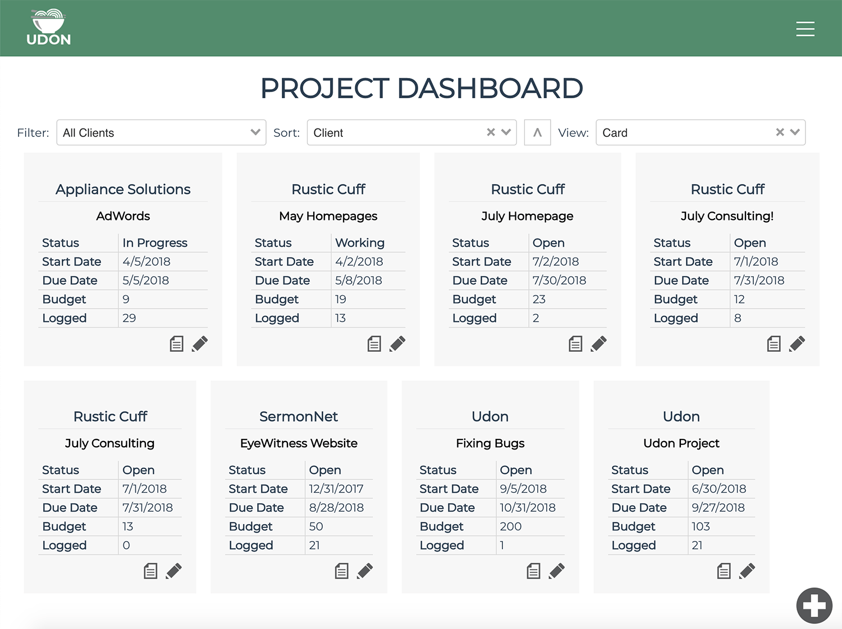Click the budget value 200

[x=511, y=526]
